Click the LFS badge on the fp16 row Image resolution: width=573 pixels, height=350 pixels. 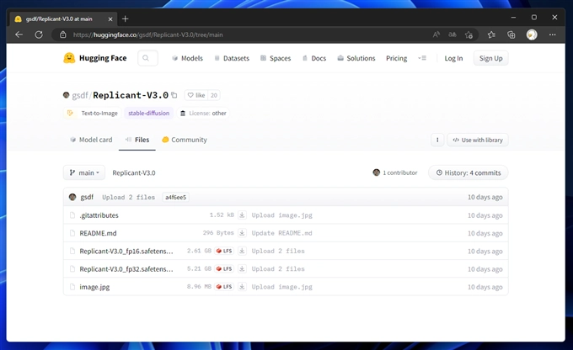[x=224, y=251]
